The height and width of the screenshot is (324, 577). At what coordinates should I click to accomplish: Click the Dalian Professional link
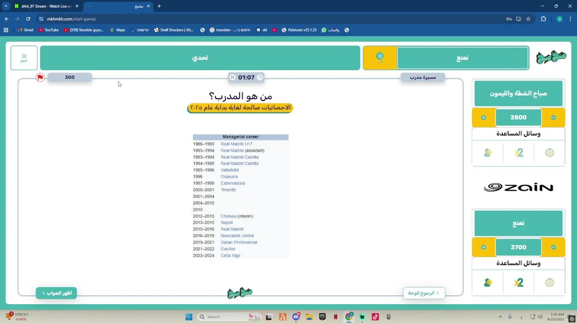(239, 242)
